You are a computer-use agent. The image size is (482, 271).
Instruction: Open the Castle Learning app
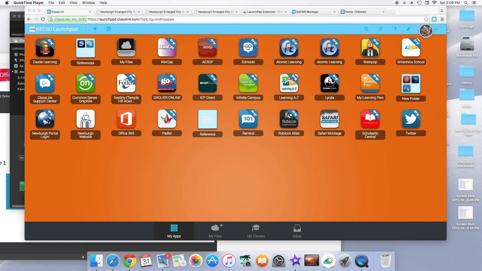click(x=45, y=48)
